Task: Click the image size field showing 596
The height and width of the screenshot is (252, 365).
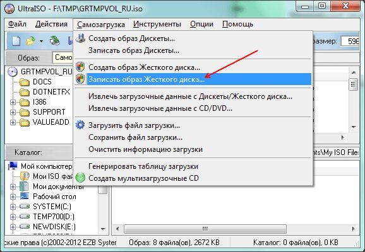Action: [350, 42]
